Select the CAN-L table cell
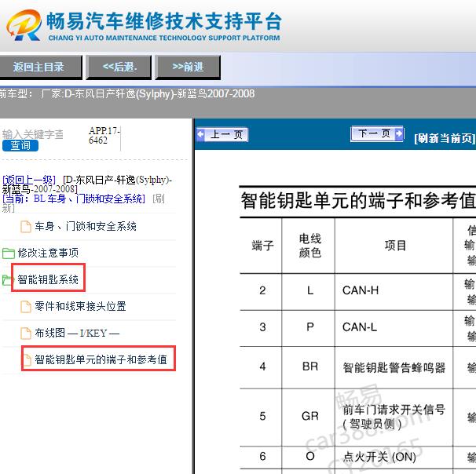 (x=394, y=327)
